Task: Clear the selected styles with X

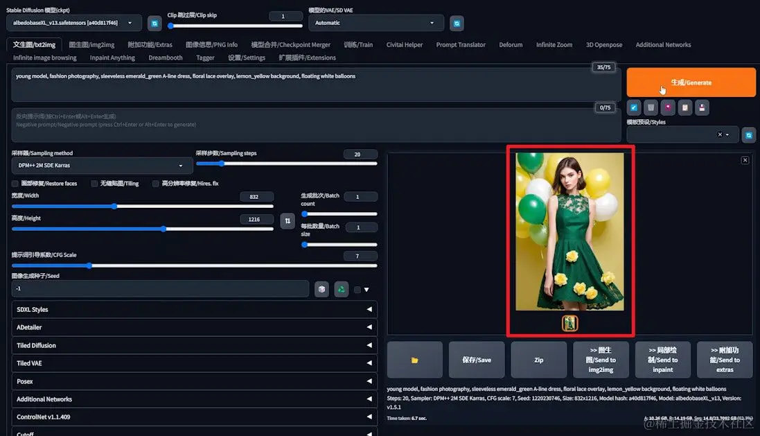Action: [720, 134]
